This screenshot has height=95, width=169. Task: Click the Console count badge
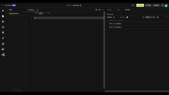(x=114, y=17)
